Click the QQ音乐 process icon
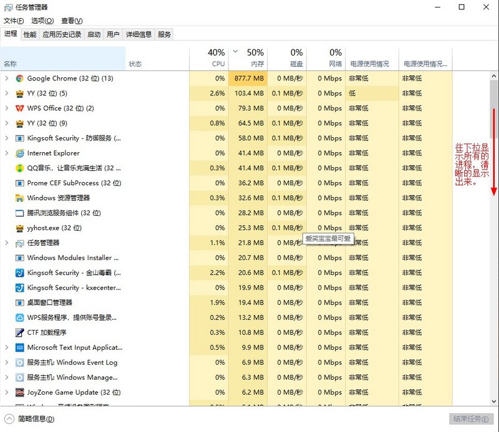499x432 pixels. point(20,168)
